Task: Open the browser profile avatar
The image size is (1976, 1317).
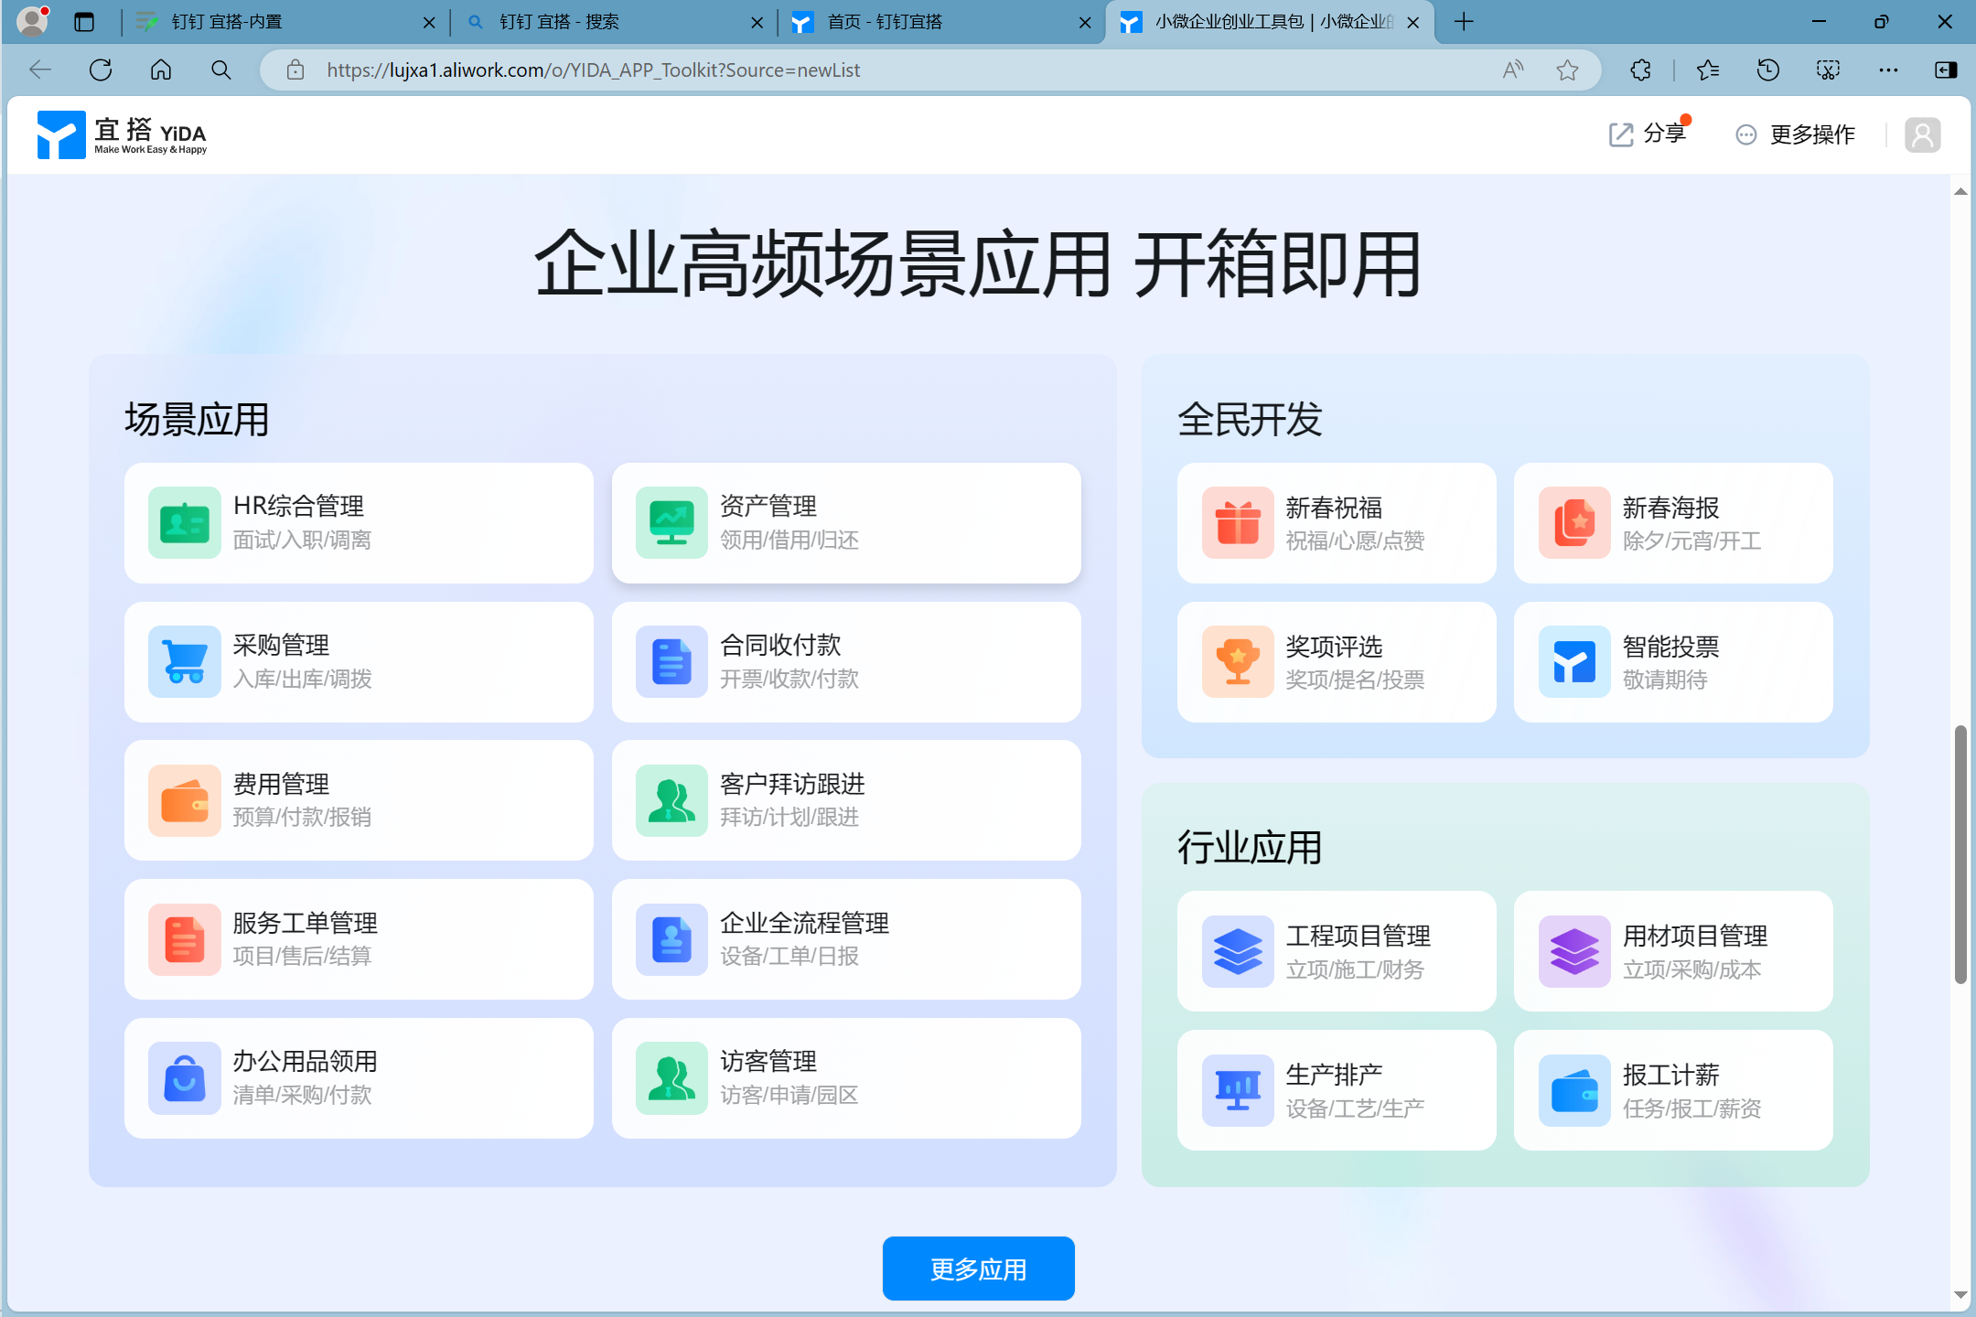Action: (32, 22)
